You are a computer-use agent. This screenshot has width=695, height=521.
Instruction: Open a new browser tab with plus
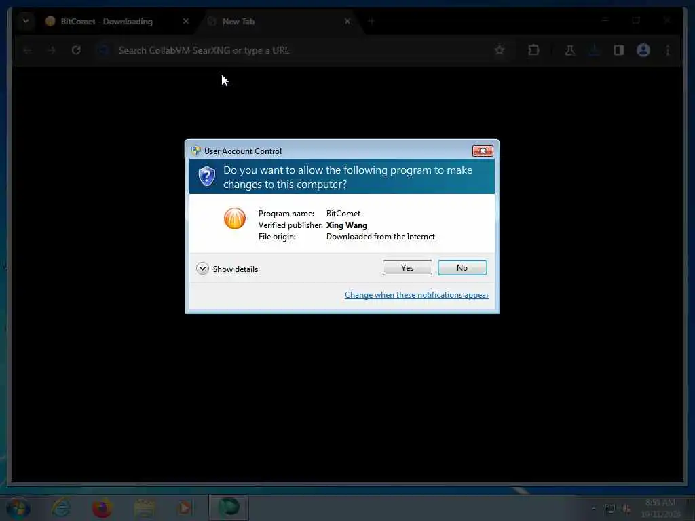pos(371,21)
